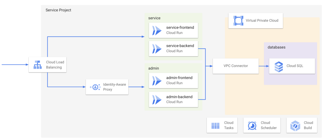This screenshot has height=140, width=326.
Task: Click the 'service-backend' label
Action: [x=180, y=46]
